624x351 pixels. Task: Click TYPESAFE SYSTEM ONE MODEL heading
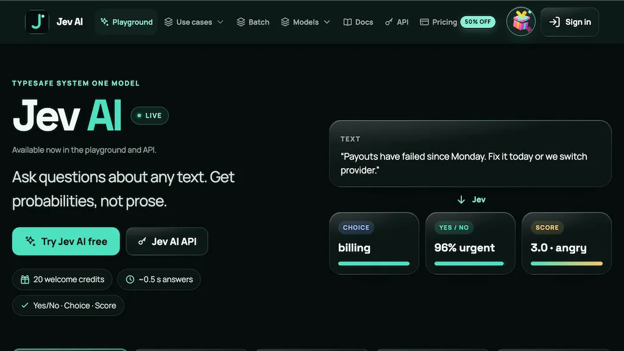coord(76,83)
